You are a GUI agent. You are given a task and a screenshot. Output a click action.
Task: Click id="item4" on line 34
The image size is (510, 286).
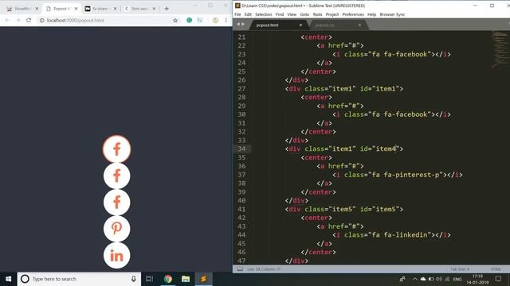point(379,149)
